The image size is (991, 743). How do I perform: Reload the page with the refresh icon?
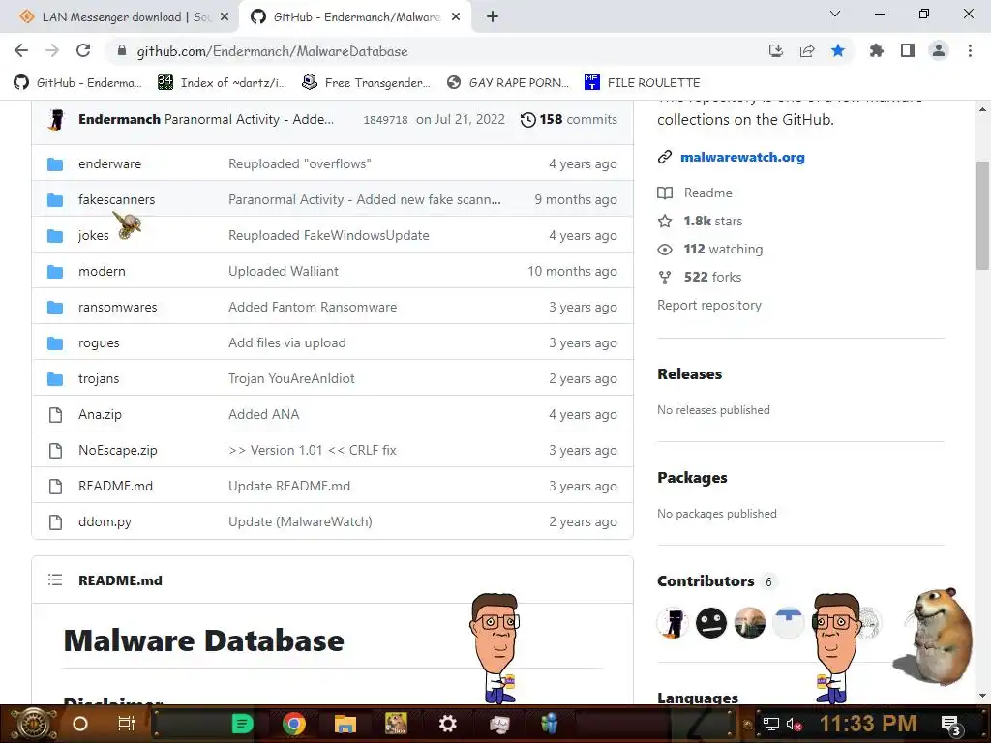click(x=83, y=50)
